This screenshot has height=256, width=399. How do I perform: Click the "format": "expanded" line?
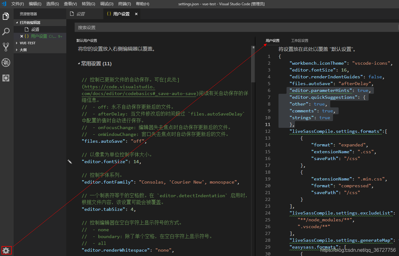click(339, 145)
